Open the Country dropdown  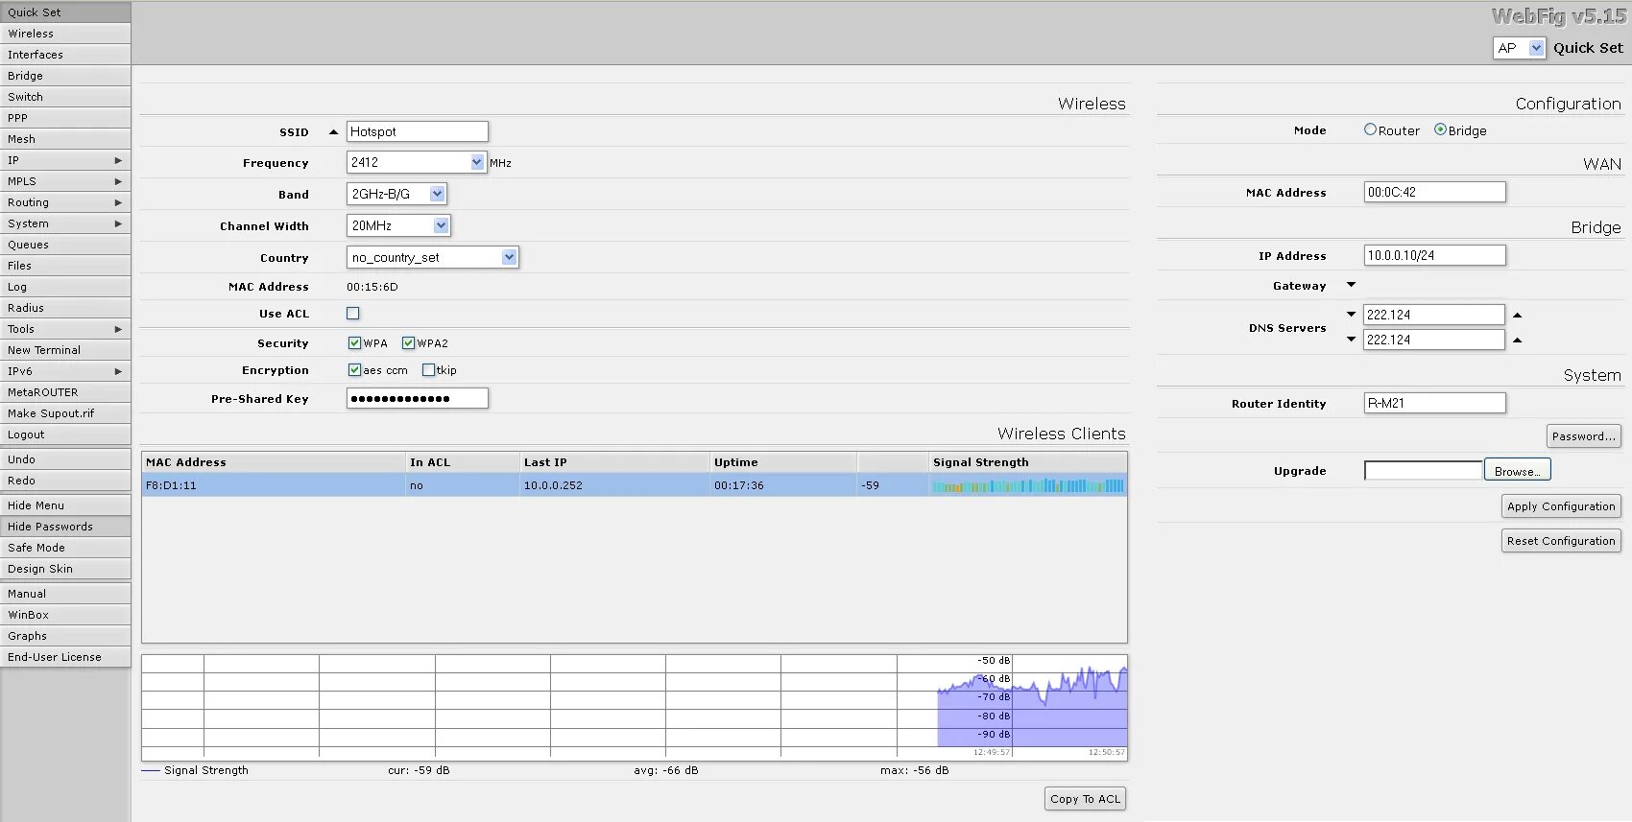click(x=432, y=257)
